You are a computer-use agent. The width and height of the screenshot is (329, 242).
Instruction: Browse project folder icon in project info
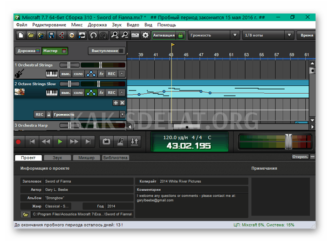(x=26, y=214)
